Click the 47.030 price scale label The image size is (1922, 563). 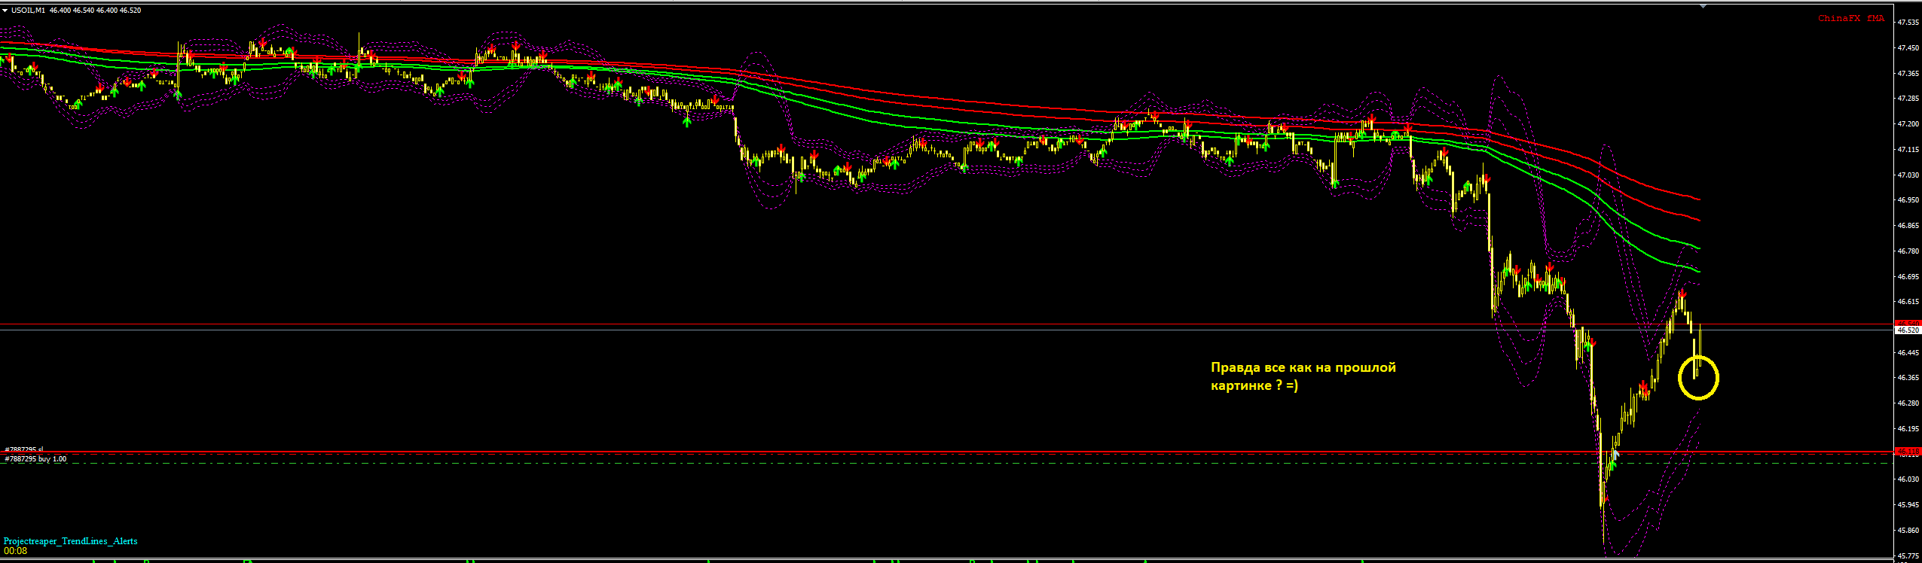click(x=1908, y=175)
